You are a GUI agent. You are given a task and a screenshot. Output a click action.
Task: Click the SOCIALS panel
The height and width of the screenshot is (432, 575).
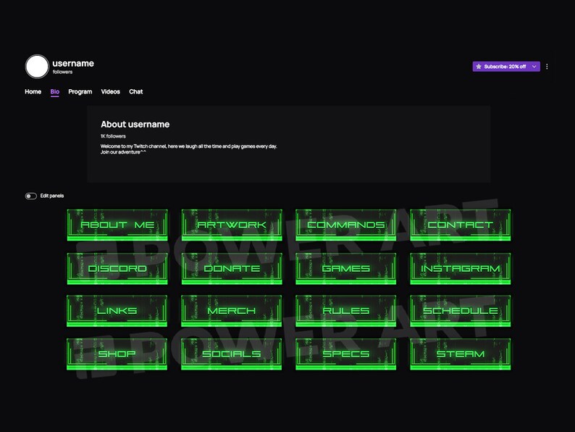pyautogui.click(x=232, y=354)
